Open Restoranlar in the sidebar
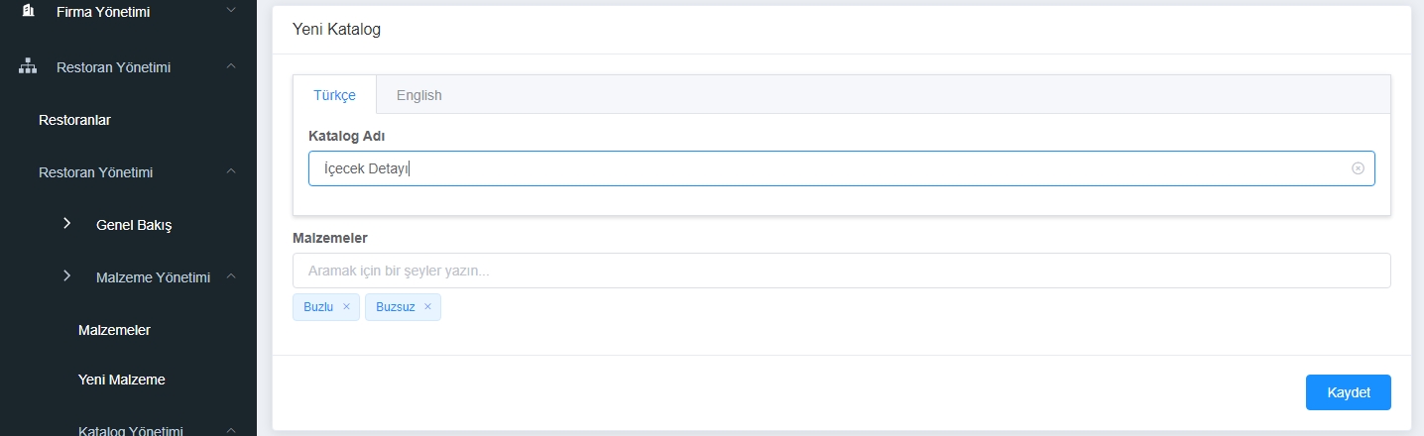 click(74, 120)
